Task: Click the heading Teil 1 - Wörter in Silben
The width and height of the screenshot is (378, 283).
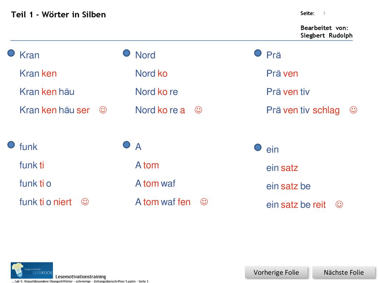Action: click(58, 14)
